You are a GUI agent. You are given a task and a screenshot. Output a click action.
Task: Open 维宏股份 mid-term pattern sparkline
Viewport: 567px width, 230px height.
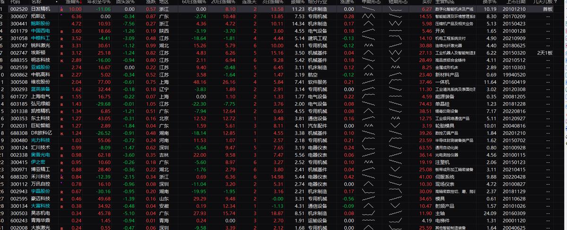coord(368,82)
